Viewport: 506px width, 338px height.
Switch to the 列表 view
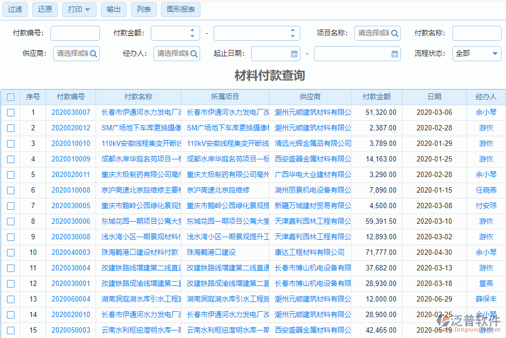click(143, 10)
